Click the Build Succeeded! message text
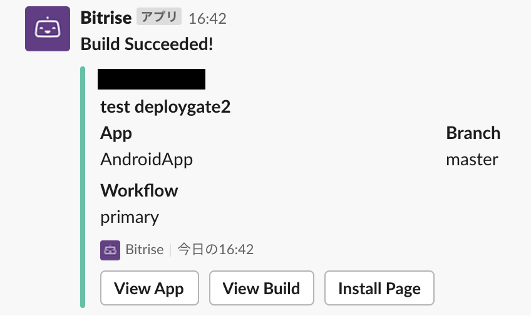This screenshot has width=531, height=318. [147, 44]
